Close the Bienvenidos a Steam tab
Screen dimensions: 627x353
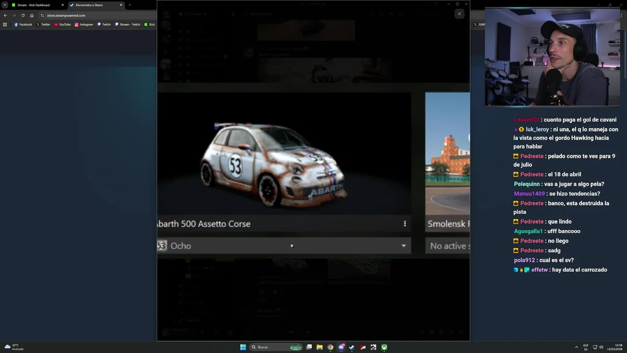121,5
